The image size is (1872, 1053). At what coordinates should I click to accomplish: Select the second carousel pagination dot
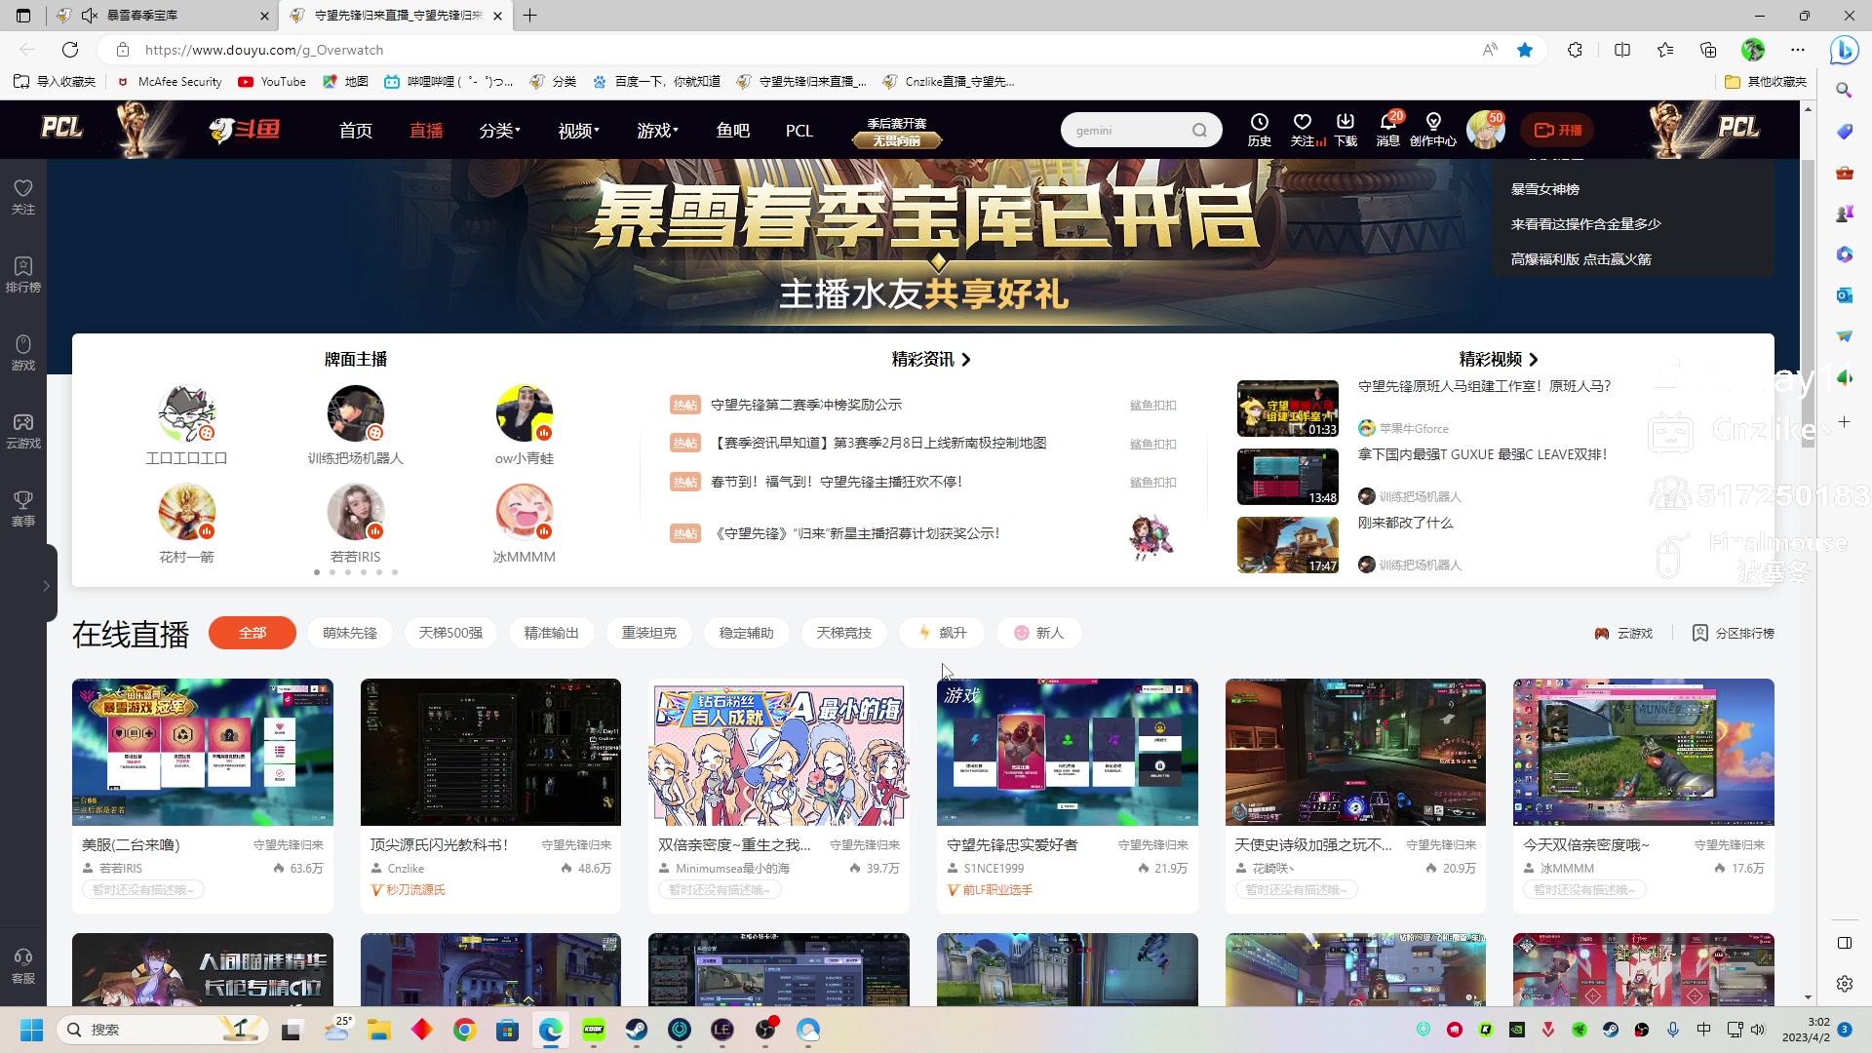pos(331,572)
